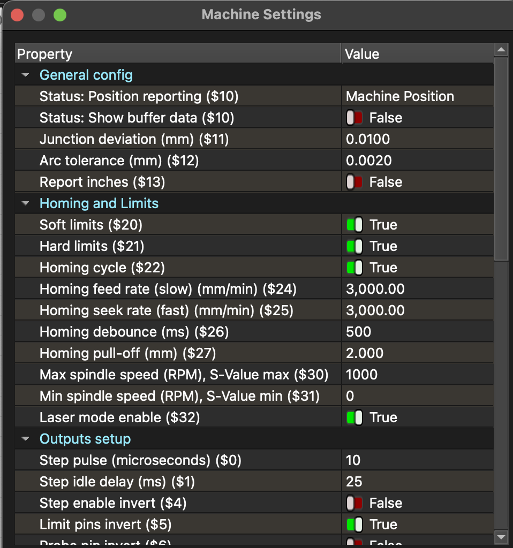Click the Property column header
The width and height of the screenshot is (513, 548).
(177, 54)
